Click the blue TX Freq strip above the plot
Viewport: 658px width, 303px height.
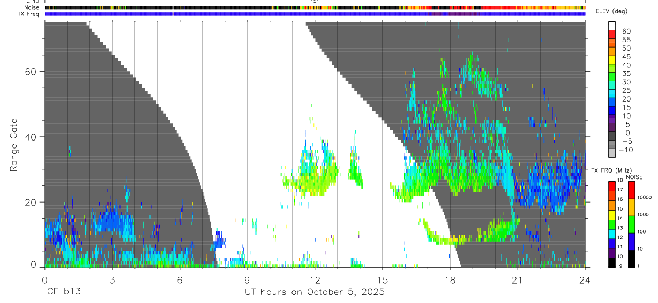point(315,14)
